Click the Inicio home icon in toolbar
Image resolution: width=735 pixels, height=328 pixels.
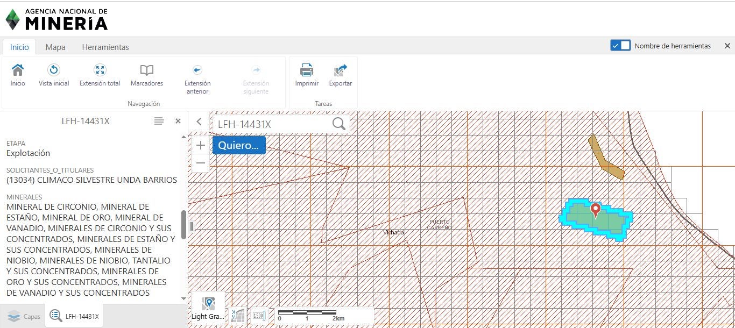click(18, 70)
